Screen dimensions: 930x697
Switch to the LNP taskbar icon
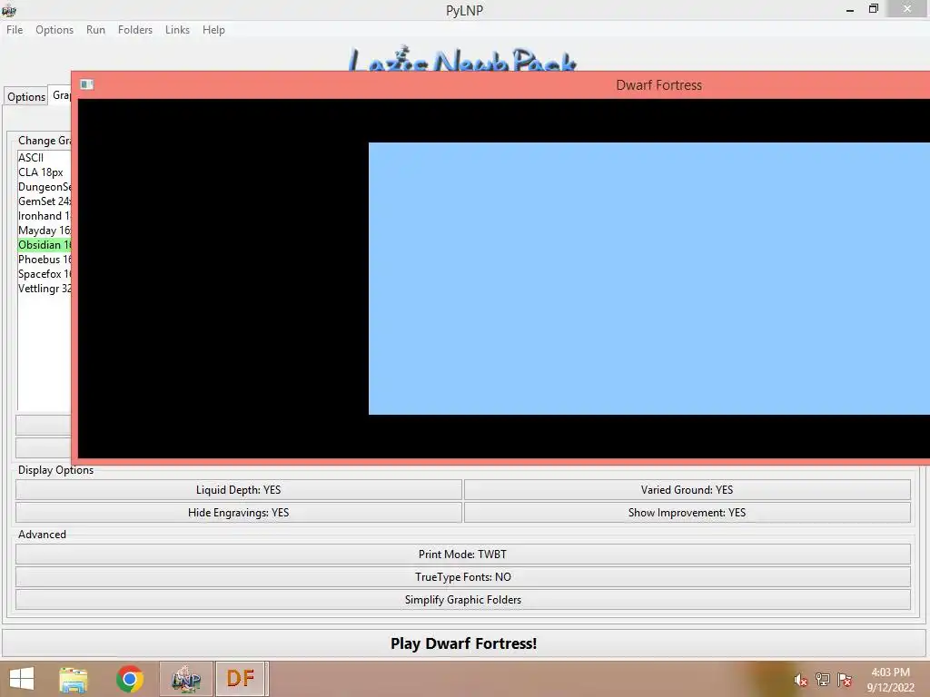[x=185, y=679]
